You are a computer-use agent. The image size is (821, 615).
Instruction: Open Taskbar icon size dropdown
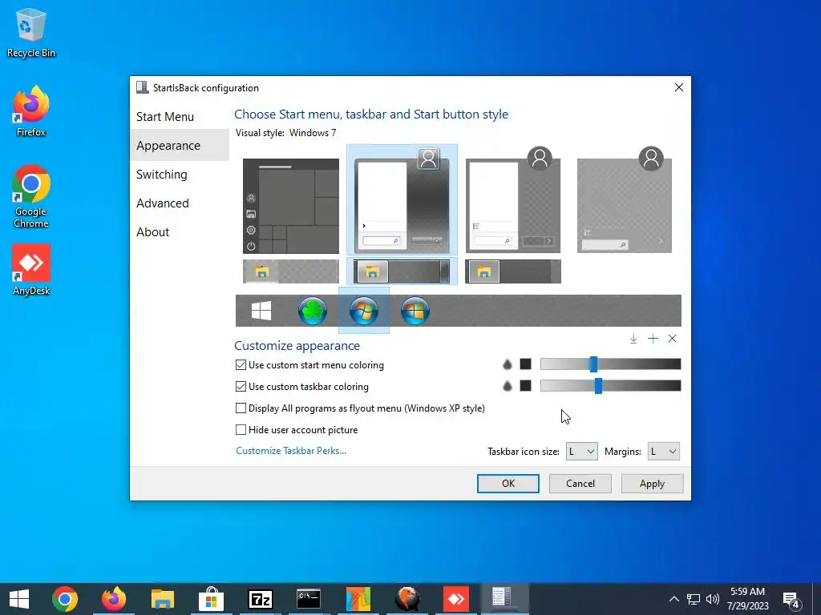[582, 452]
